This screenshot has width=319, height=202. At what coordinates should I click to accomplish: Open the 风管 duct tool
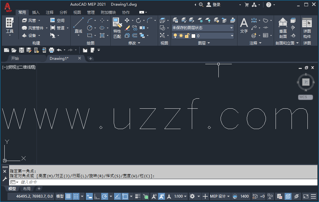(31, 20)
